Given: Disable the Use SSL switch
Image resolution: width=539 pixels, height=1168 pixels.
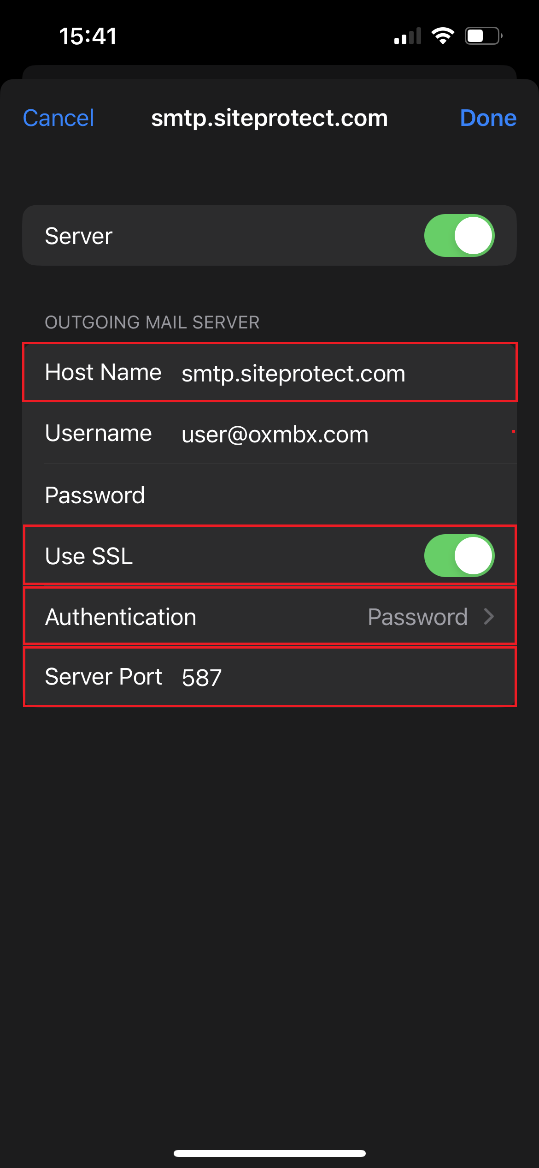Looking at the screenshot, I should click(459, 556).
